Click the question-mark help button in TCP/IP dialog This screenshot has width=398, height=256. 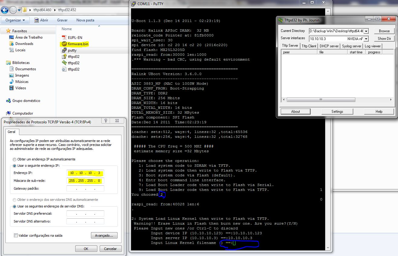click(x=106, y=121)
